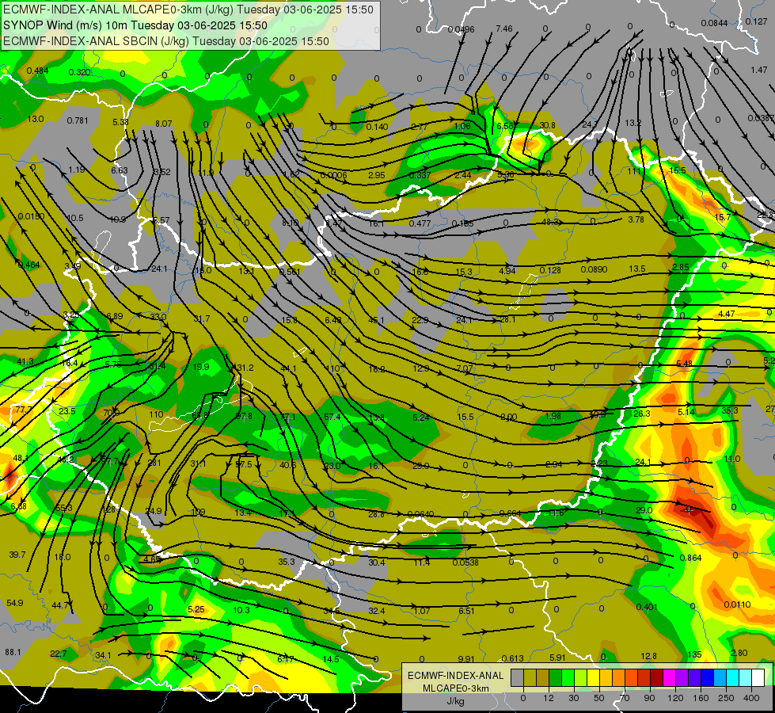
Task: Select the red legend swatch left of 90
Action: coord(644,677)
